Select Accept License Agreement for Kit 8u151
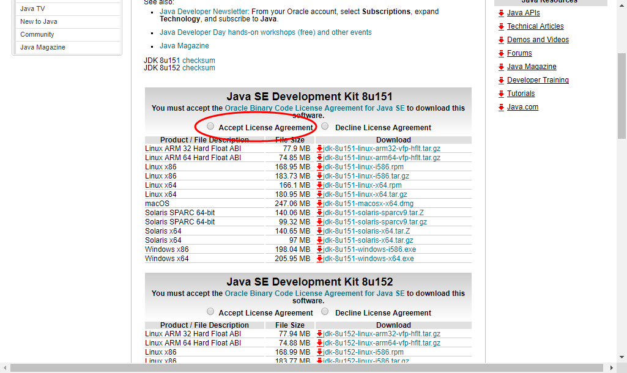Image resolution: width=627 pixels, height=373 pixels. click(210, 127)
